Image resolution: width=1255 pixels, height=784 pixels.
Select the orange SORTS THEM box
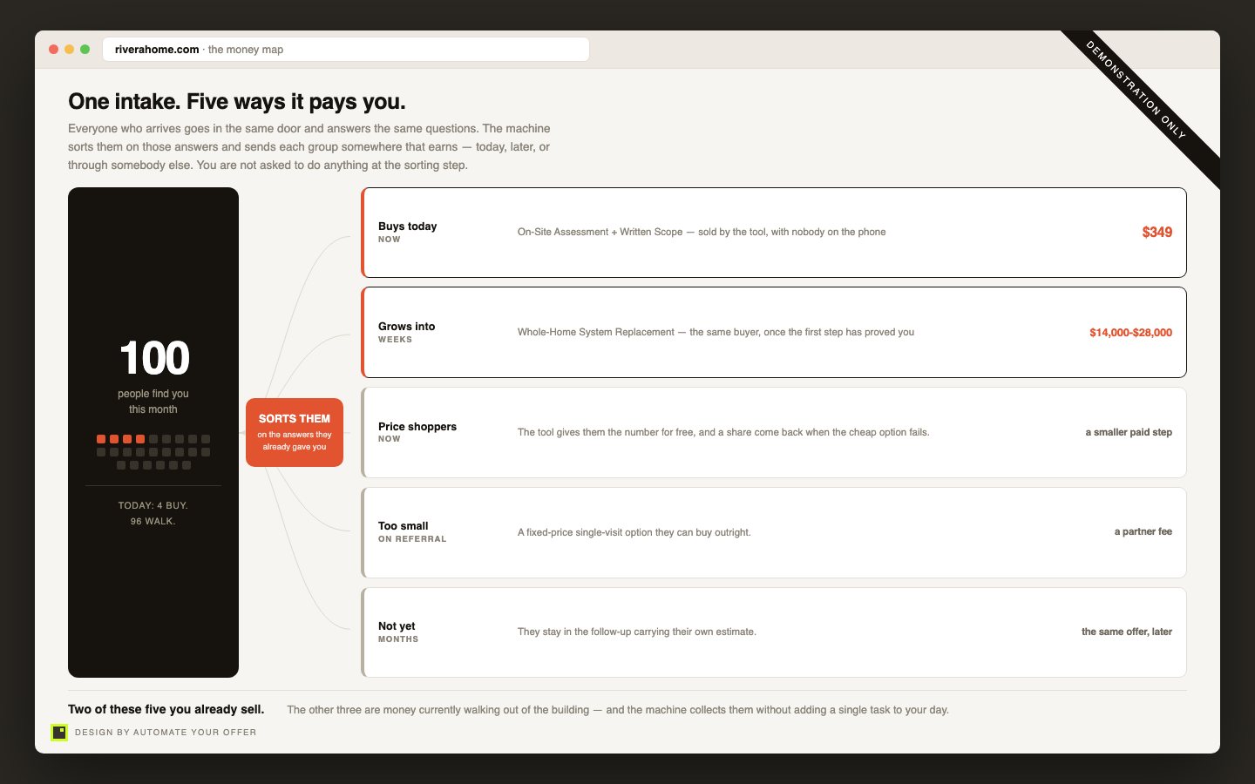pyautogui.click(x=295, y=433)
